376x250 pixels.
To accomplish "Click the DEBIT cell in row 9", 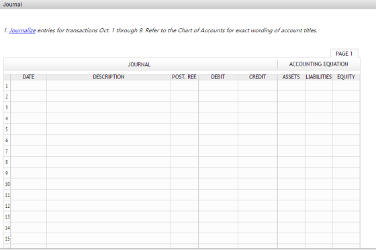I will (x=218, y=173).
